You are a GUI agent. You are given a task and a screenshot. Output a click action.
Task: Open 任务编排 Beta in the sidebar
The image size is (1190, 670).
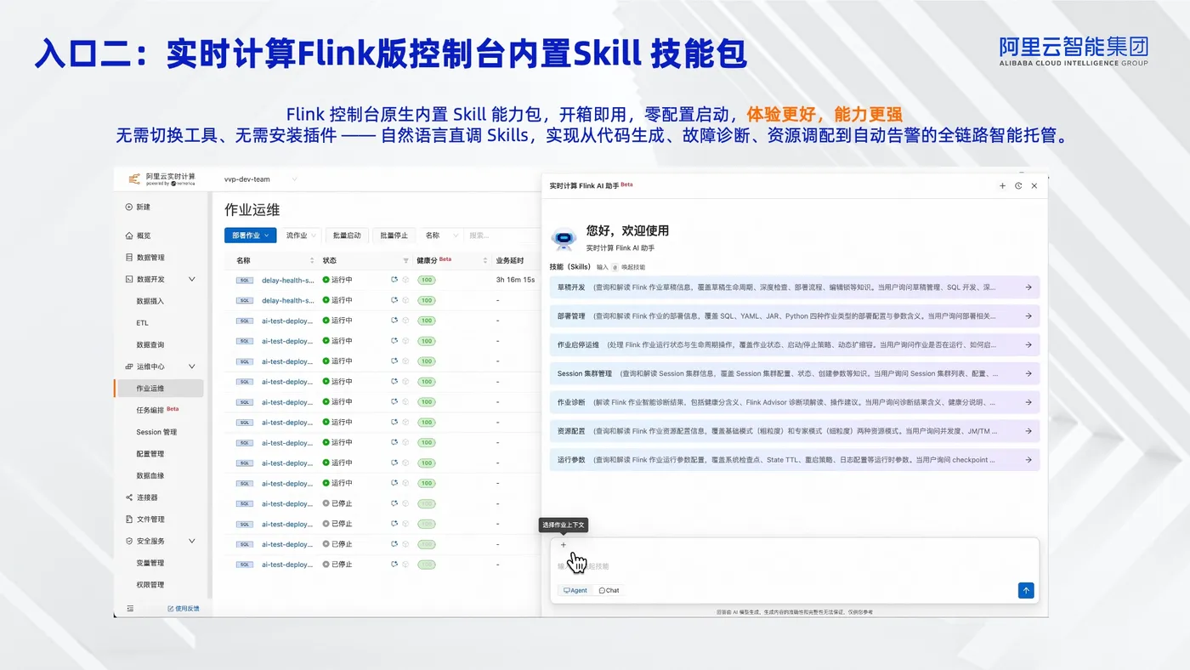(158, 410)
